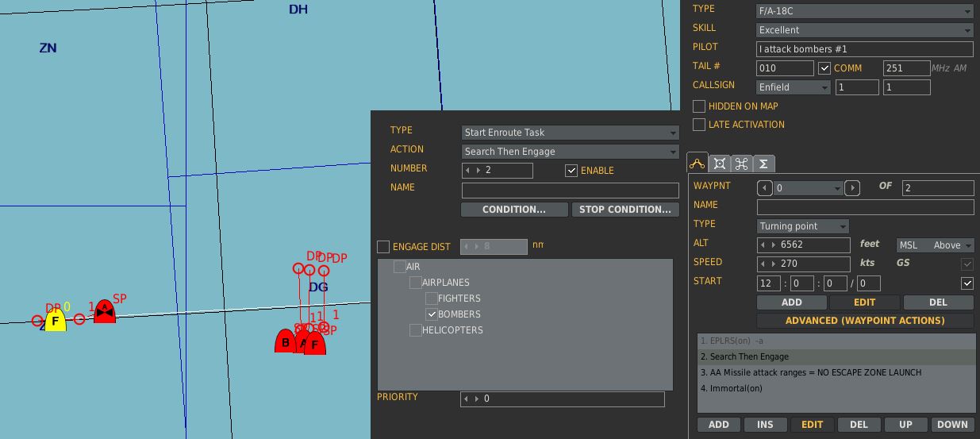Click the TAIL # input field

tap(785, 68)
